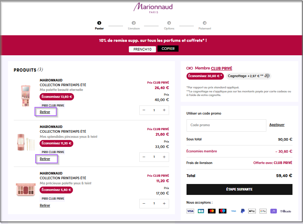Increase quantity of Ma palette beauté eternelle
The image size is (303, 224).
point(164,110)
